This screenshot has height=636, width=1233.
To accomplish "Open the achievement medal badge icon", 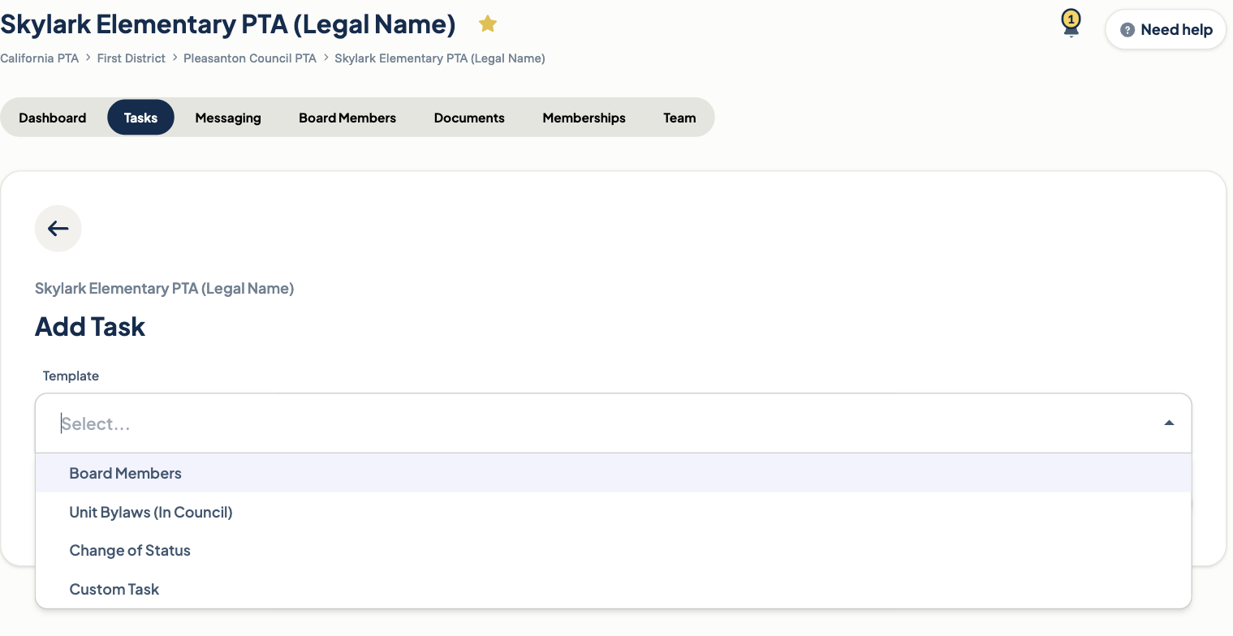I will point(1071,24).
